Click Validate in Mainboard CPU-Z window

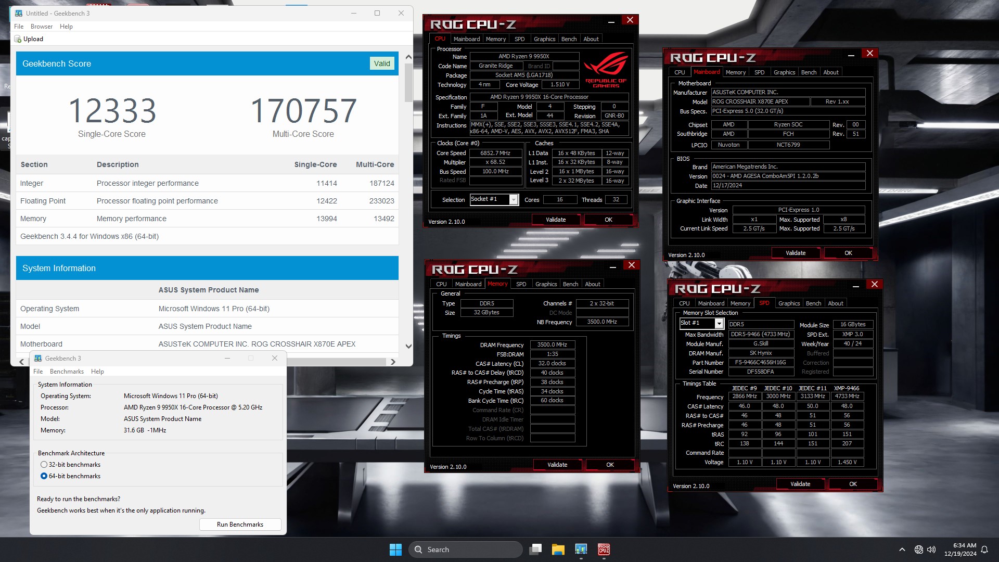coord(796,253)
